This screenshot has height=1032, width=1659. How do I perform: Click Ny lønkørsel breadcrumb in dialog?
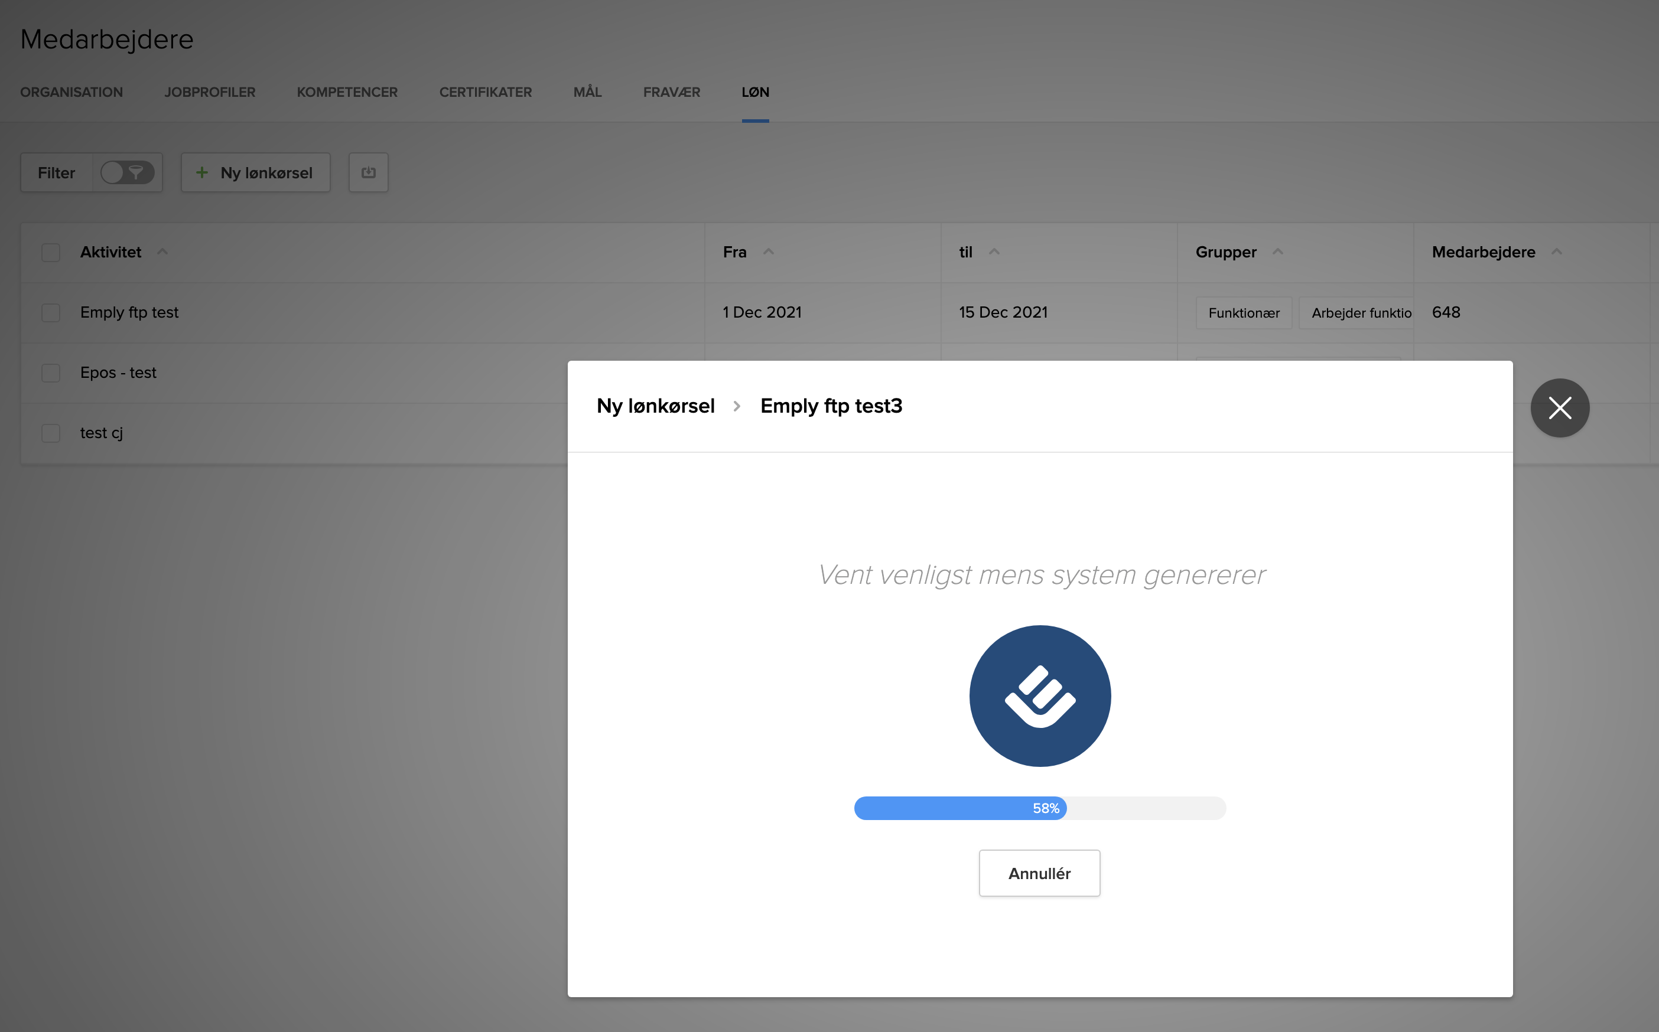[x=656, y=406]
